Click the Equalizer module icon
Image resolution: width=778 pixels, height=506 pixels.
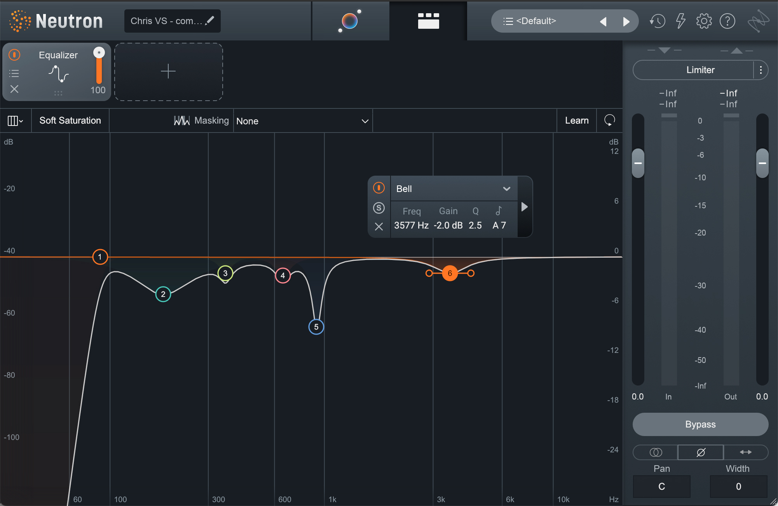56,74
